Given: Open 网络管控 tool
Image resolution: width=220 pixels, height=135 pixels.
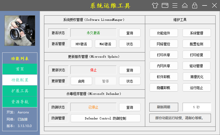Looking at the screenshot, I should [x=164, y=44].
